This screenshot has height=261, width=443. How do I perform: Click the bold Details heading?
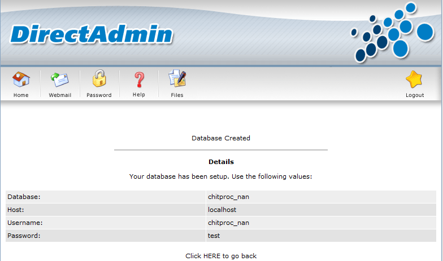pyautogui.click(x=221, y=162)
